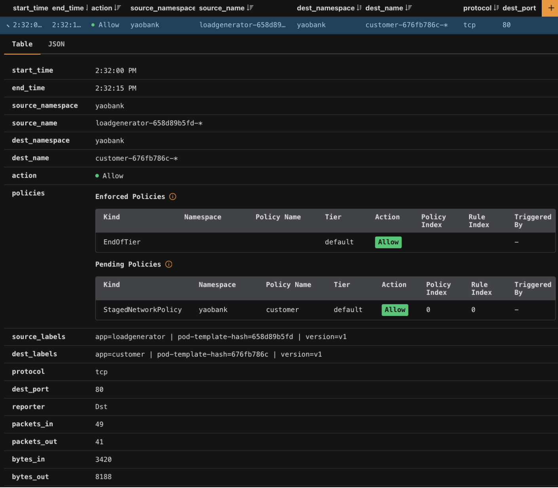
Task: Click dest_namespace value yaobank in details
Action: (110, 141)
